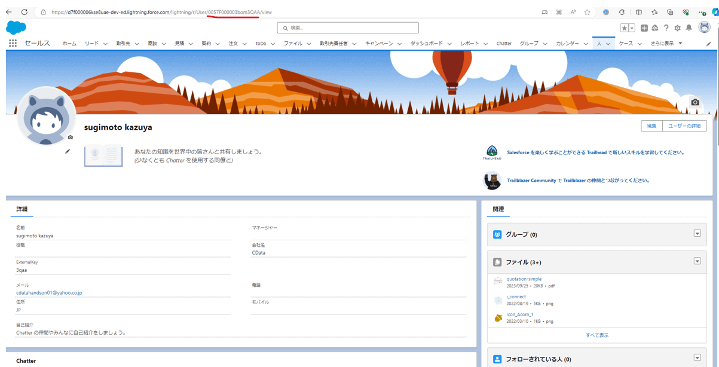Open the グループ panel dropdown arrow
The width and height of the screenshot is (719, 367).
697,233
